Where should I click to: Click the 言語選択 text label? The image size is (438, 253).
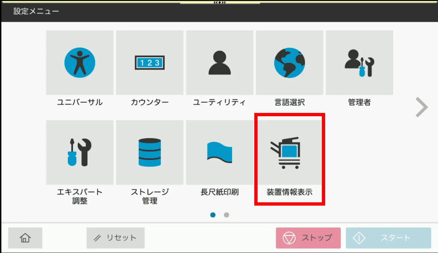[x=289, y=103]
